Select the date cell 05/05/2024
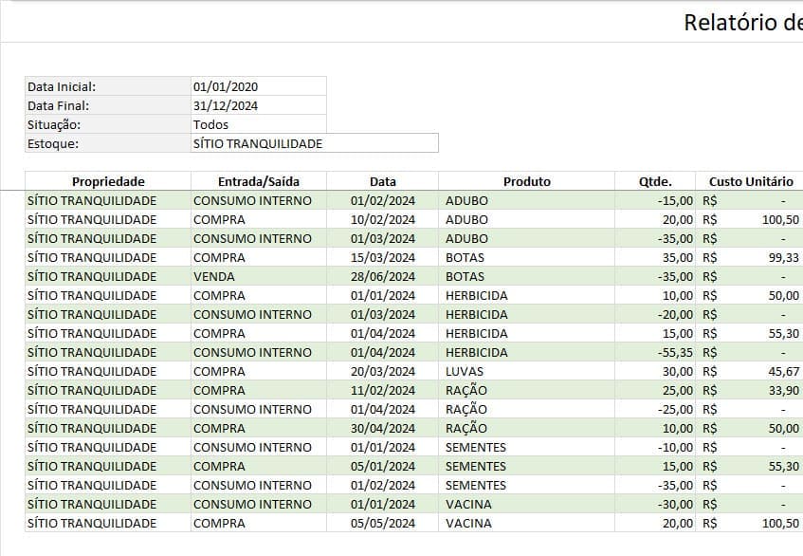 coord(383,523)
